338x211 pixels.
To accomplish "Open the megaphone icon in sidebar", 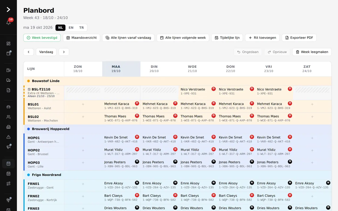I will pyautogui.click(x=8, y=147).
